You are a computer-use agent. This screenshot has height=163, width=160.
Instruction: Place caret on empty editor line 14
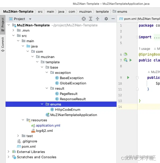149,107
